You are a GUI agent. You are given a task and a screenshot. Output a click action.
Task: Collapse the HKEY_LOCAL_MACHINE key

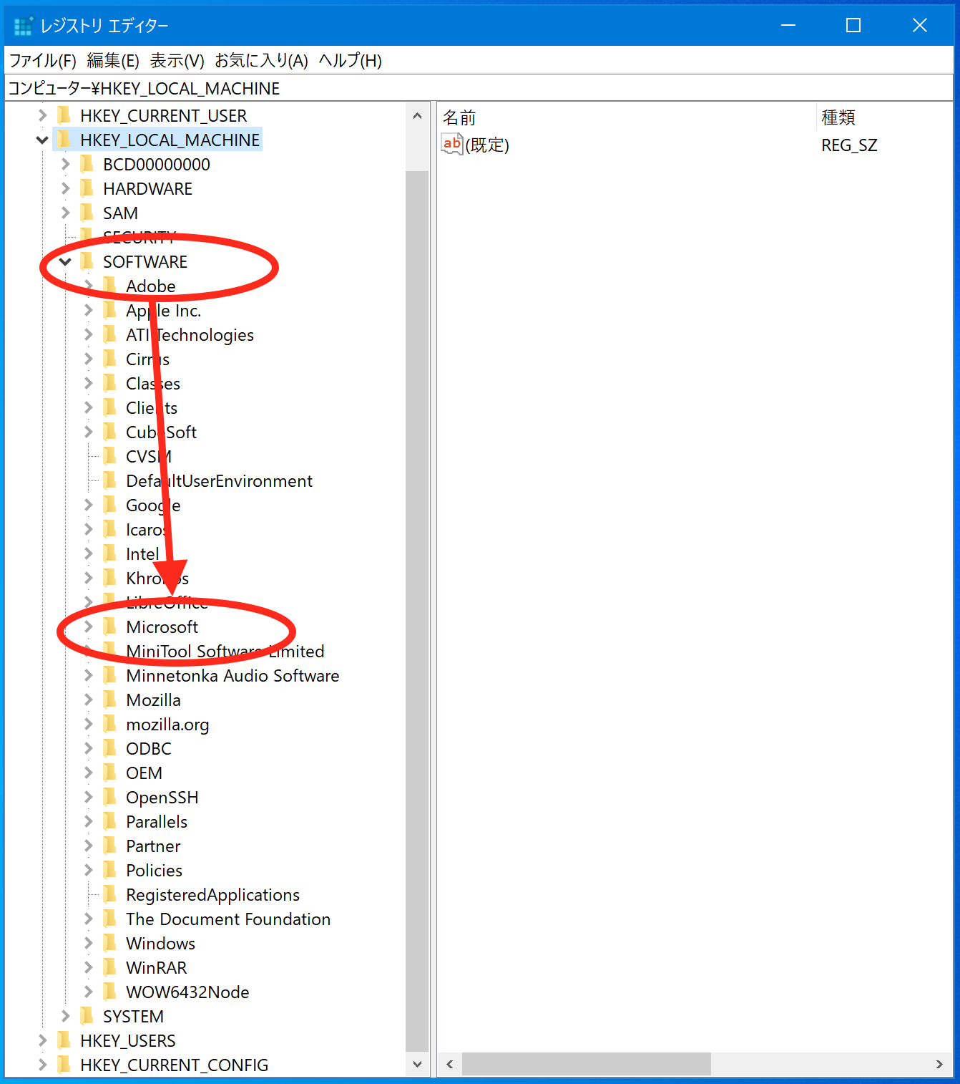(x=42, y=140)
